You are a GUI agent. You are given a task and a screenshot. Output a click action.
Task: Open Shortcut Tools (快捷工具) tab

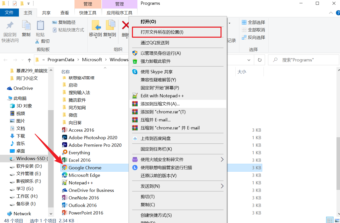[x=88, y=13]
